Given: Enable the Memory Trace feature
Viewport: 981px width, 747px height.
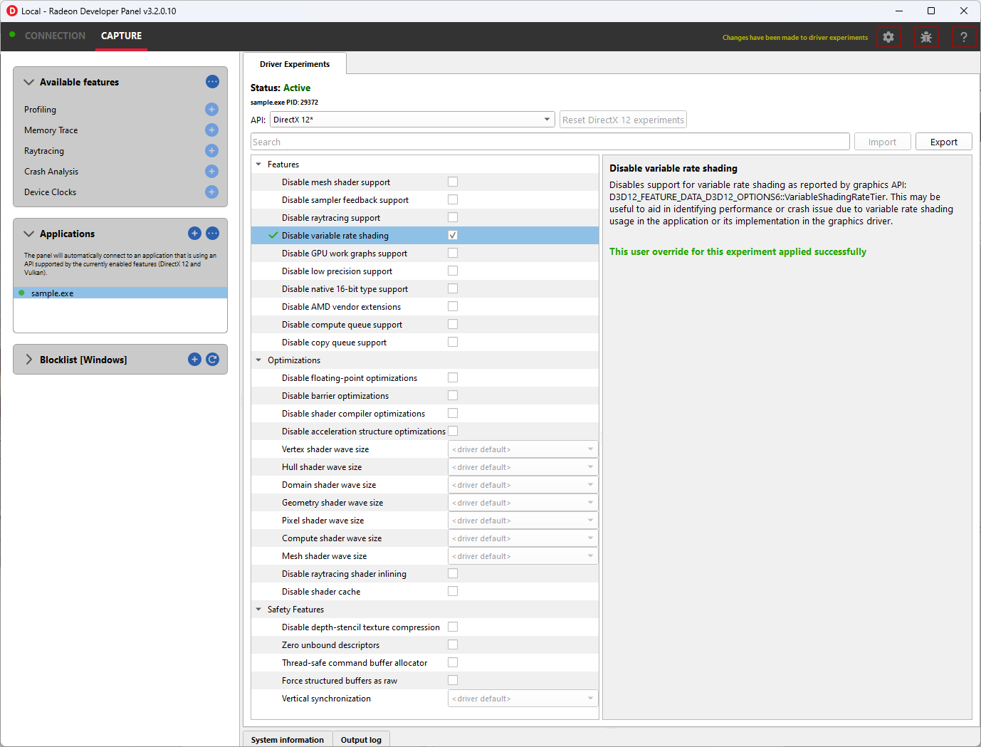Looking at the screenshot, I should click(211, 130).
